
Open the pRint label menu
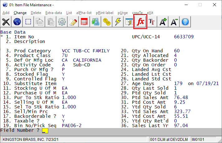pos(105,13)
